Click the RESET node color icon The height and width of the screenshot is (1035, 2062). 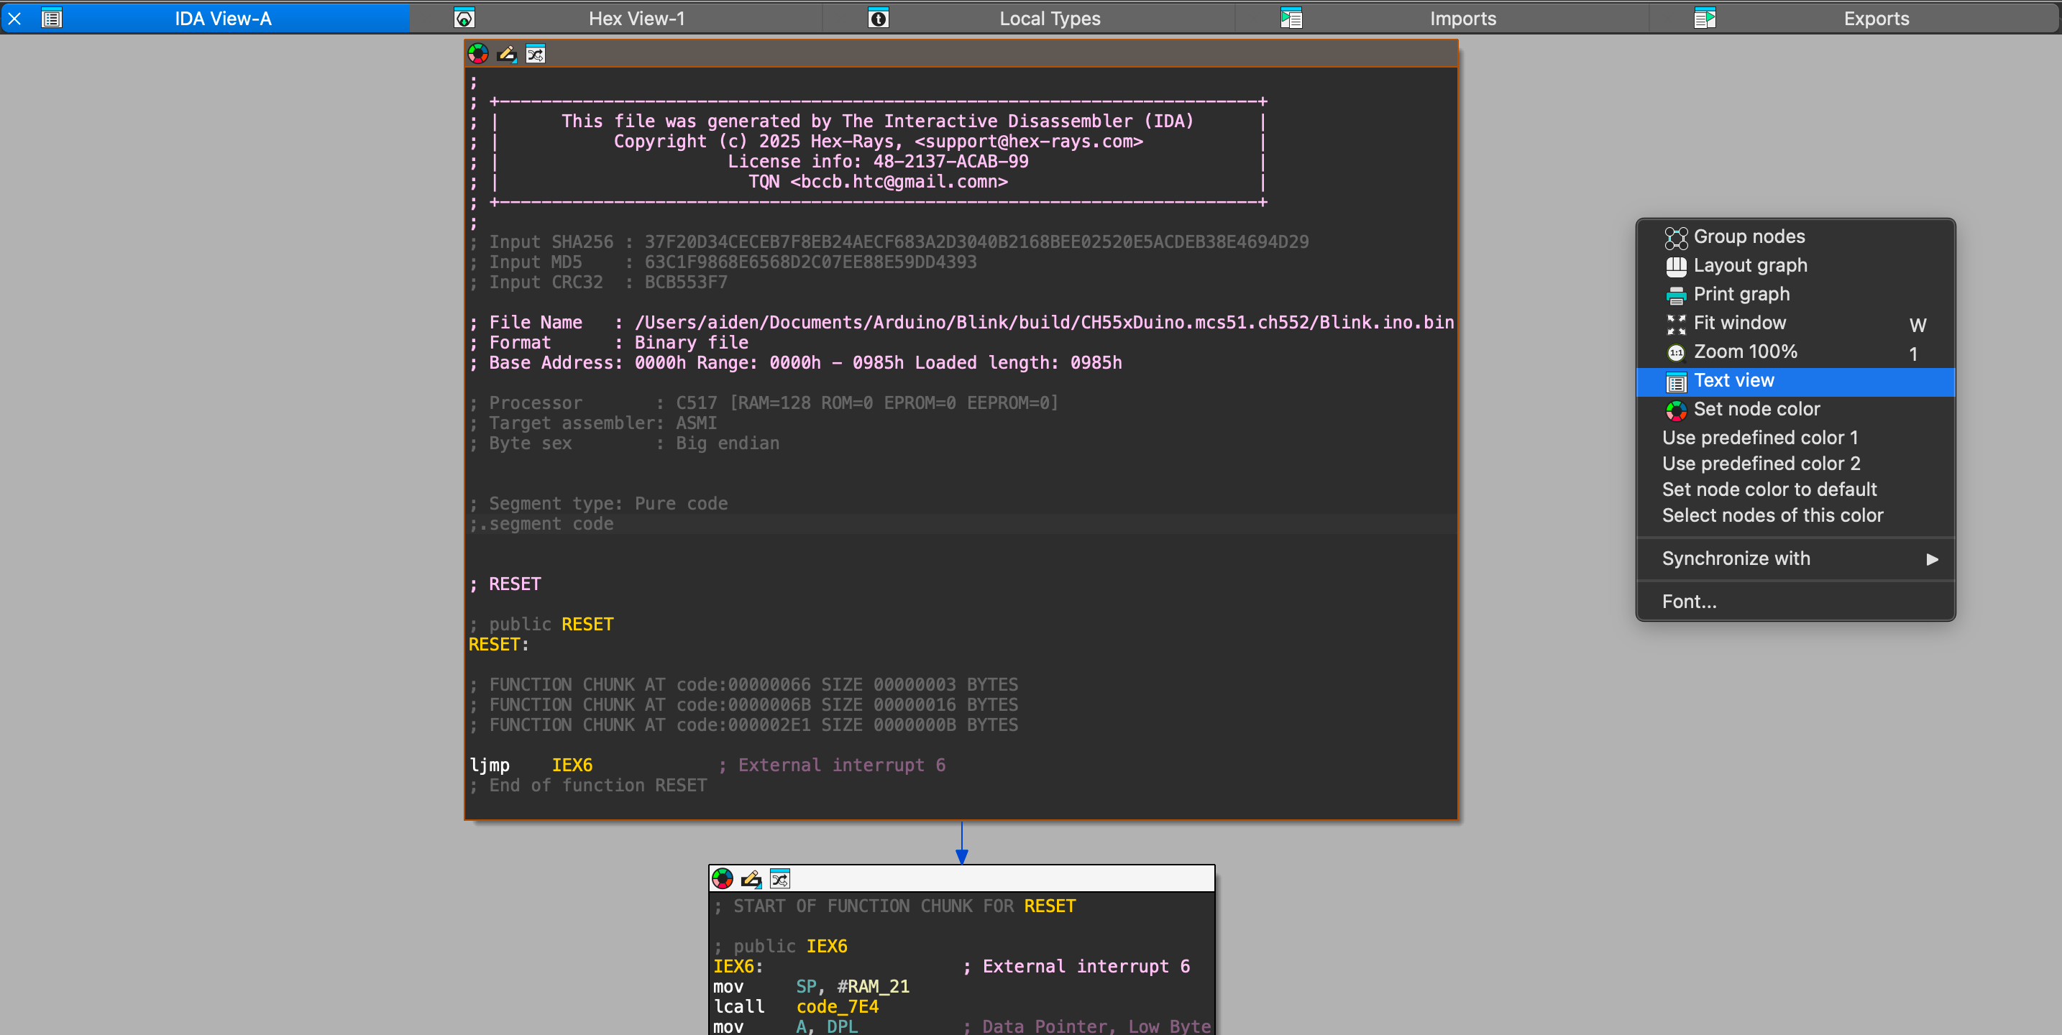click(478, 54)
